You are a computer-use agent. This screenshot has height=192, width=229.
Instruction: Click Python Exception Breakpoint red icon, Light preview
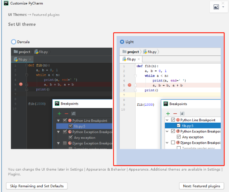click(x=178, y=131)
